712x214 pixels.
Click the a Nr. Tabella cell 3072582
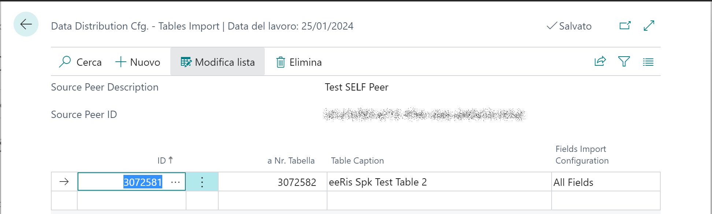tap(272, 182)
